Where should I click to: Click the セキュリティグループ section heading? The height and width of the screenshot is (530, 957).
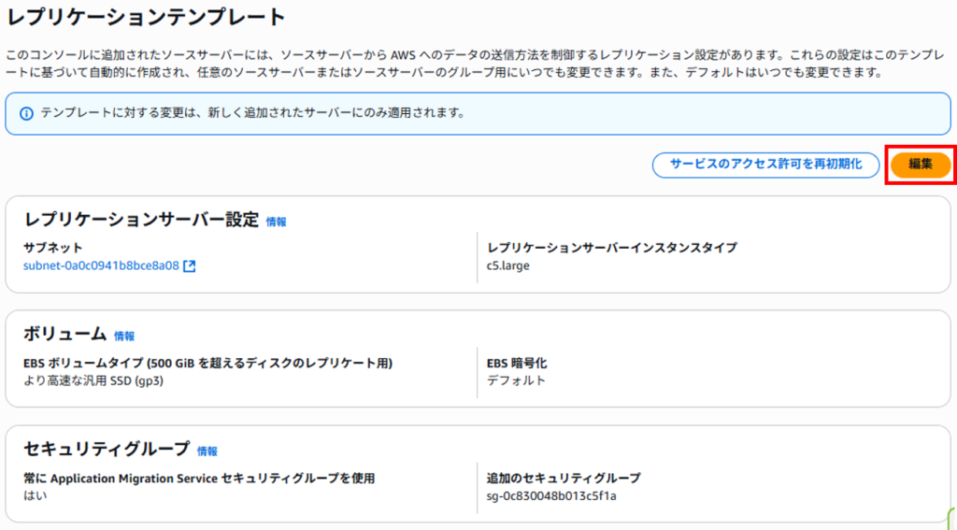pos(107,450)
